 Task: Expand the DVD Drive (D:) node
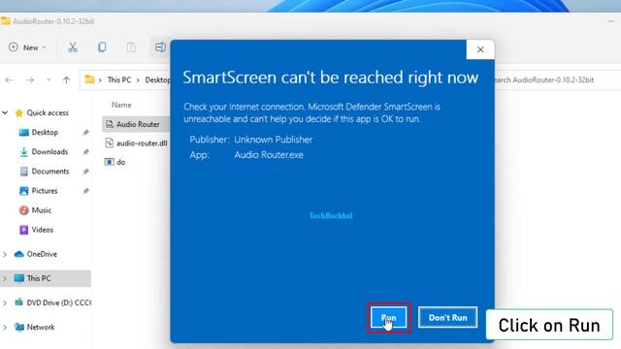(x=5, y=303)
